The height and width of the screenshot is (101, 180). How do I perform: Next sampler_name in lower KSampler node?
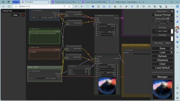(117, 72)
